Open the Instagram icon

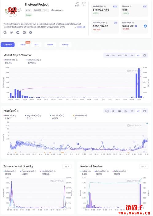click(x=24, y=33)
